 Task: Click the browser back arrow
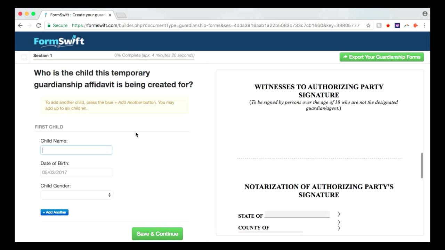click(x=20, y=25)
